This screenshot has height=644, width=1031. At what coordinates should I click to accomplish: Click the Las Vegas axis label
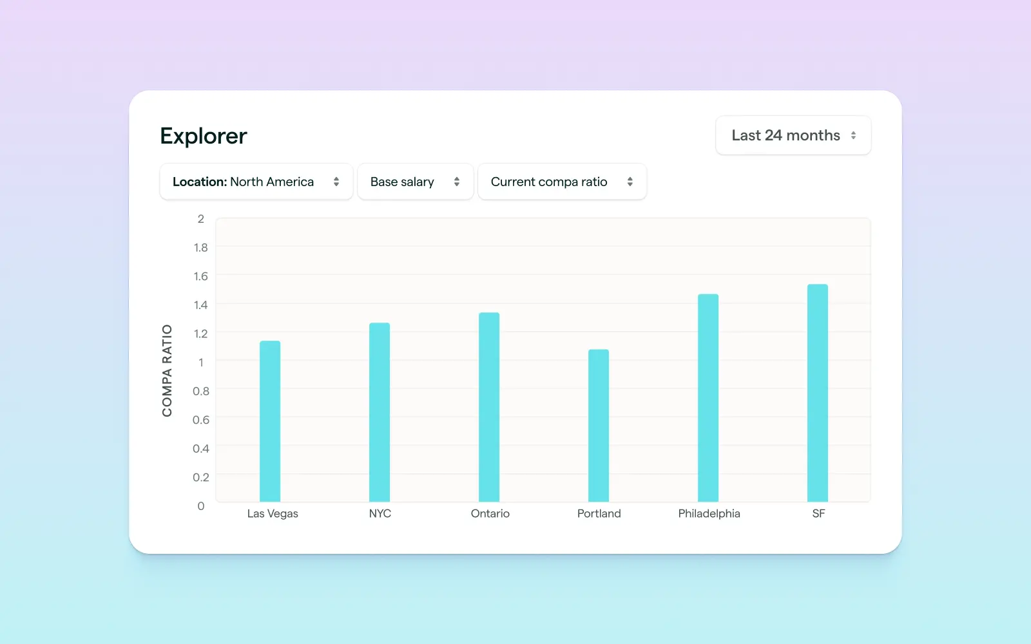[273, 513]
